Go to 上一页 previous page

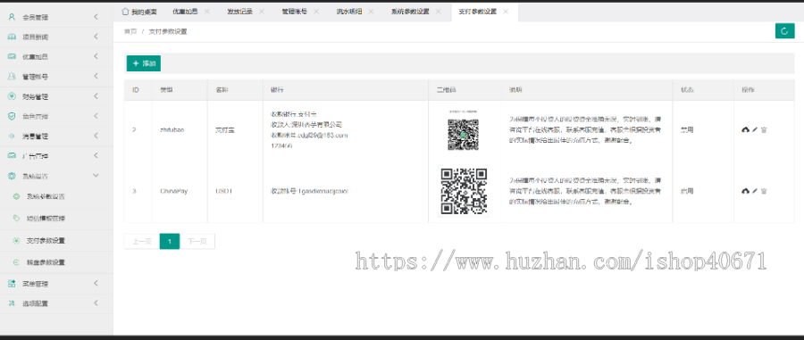point(141,241)
